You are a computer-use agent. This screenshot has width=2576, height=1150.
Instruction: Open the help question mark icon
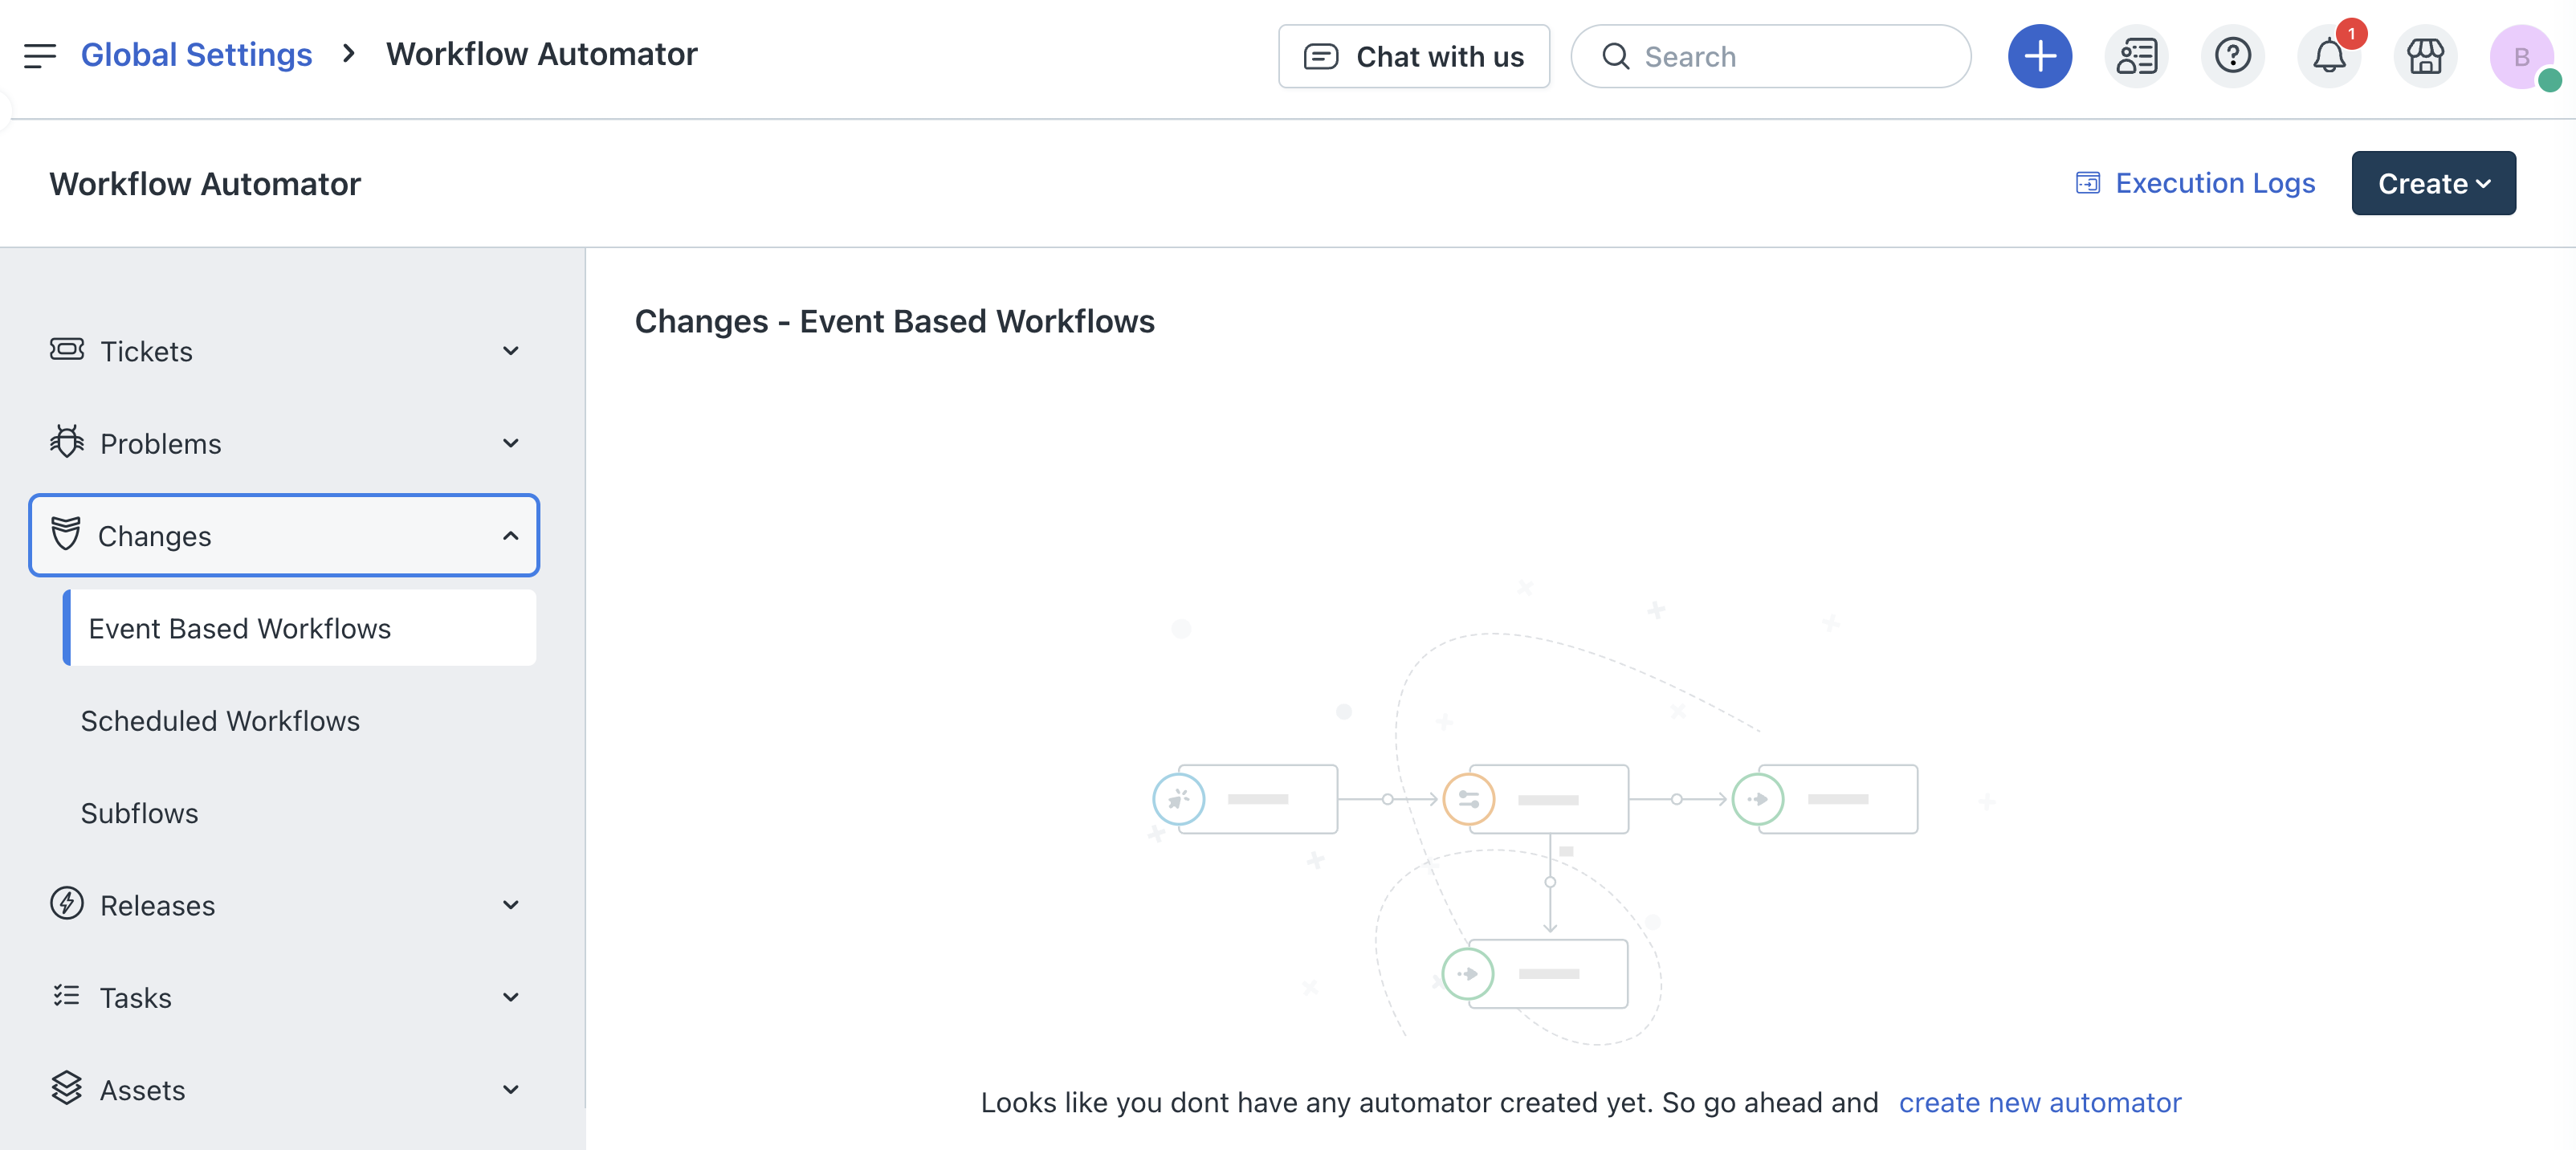2232,56
